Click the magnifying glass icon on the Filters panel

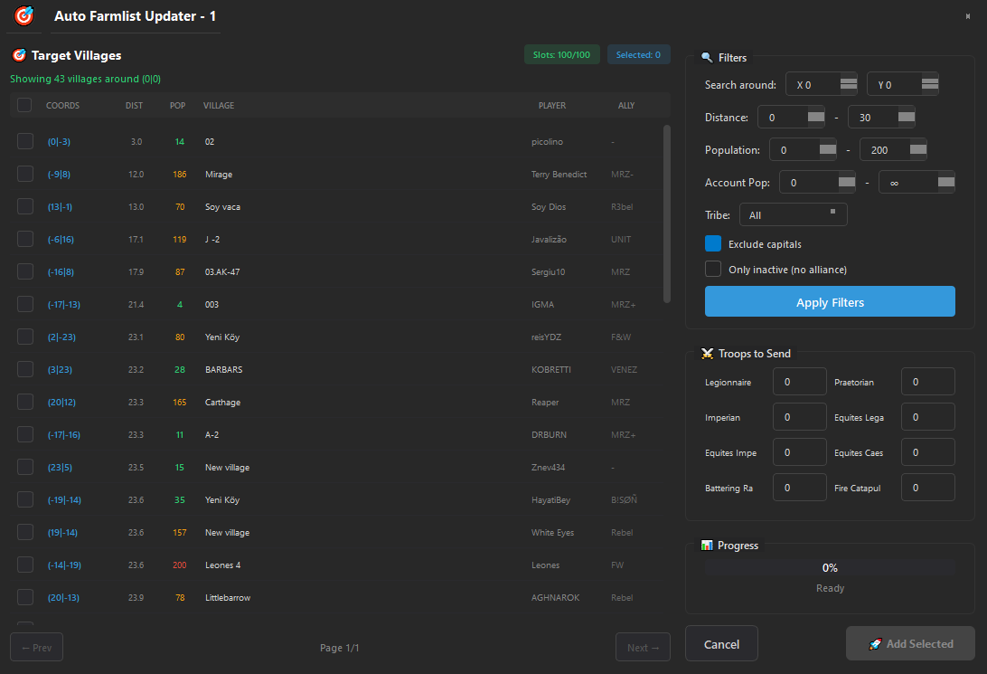(x=708, y=58)
